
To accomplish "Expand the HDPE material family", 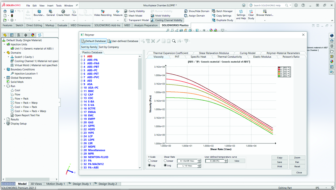I will (x=81, y=129).
